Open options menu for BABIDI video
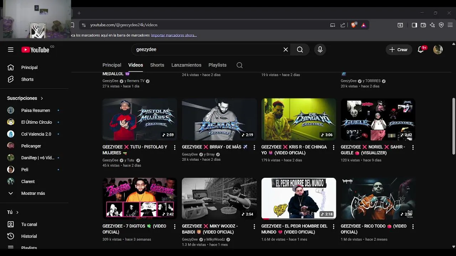Screen dimensions: 456x256 (x=254, y=226)
